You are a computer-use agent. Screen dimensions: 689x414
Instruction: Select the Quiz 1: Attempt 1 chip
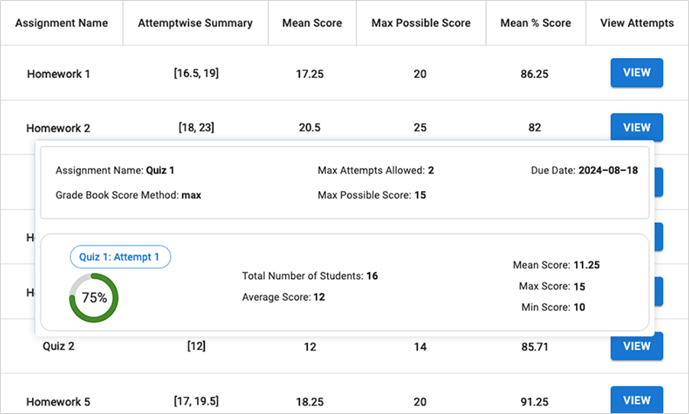pyautogui.click(x=120, y=257)
